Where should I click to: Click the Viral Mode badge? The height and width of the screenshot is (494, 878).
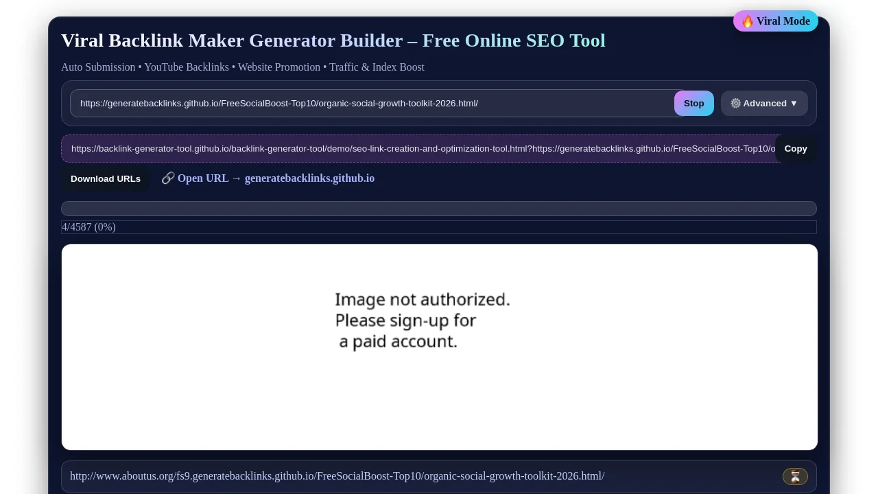(776, 21)
